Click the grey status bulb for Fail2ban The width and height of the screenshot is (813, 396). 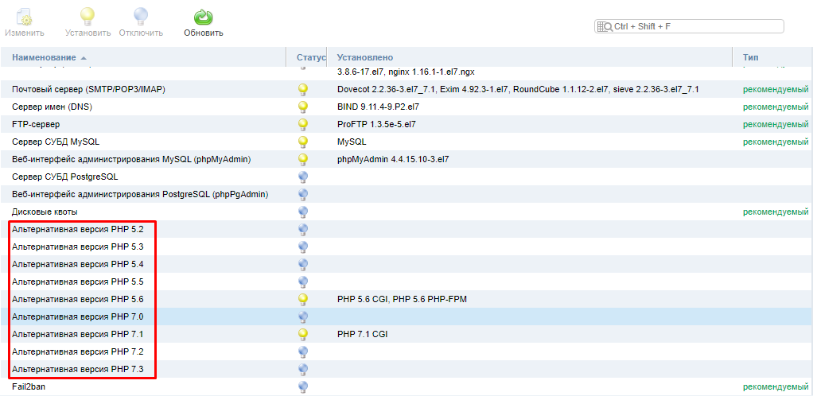tap(302, 386)
